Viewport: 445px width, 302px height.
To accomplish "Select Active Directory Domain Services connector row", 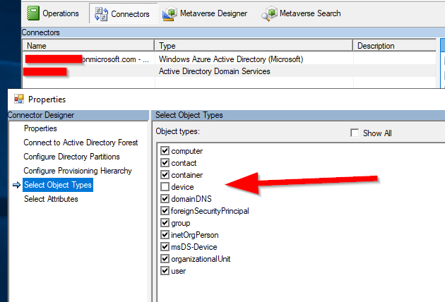I will tap(230, 71).
